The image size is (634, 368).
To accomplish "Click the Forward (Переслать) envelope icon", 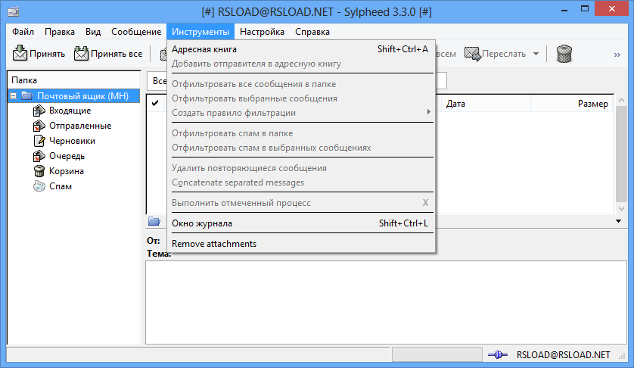I will click(473, 54).
